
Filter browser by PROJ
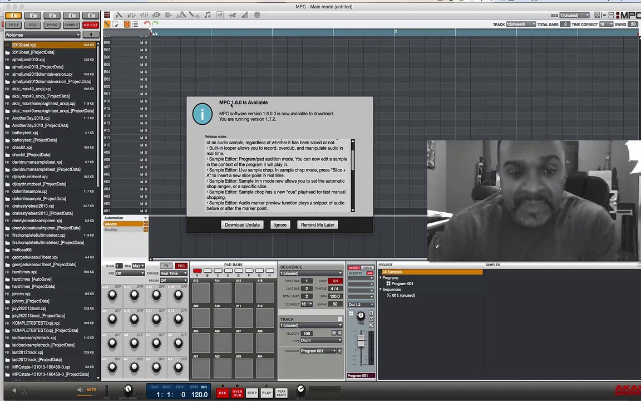pyautogui.click(x=13, y=25)
